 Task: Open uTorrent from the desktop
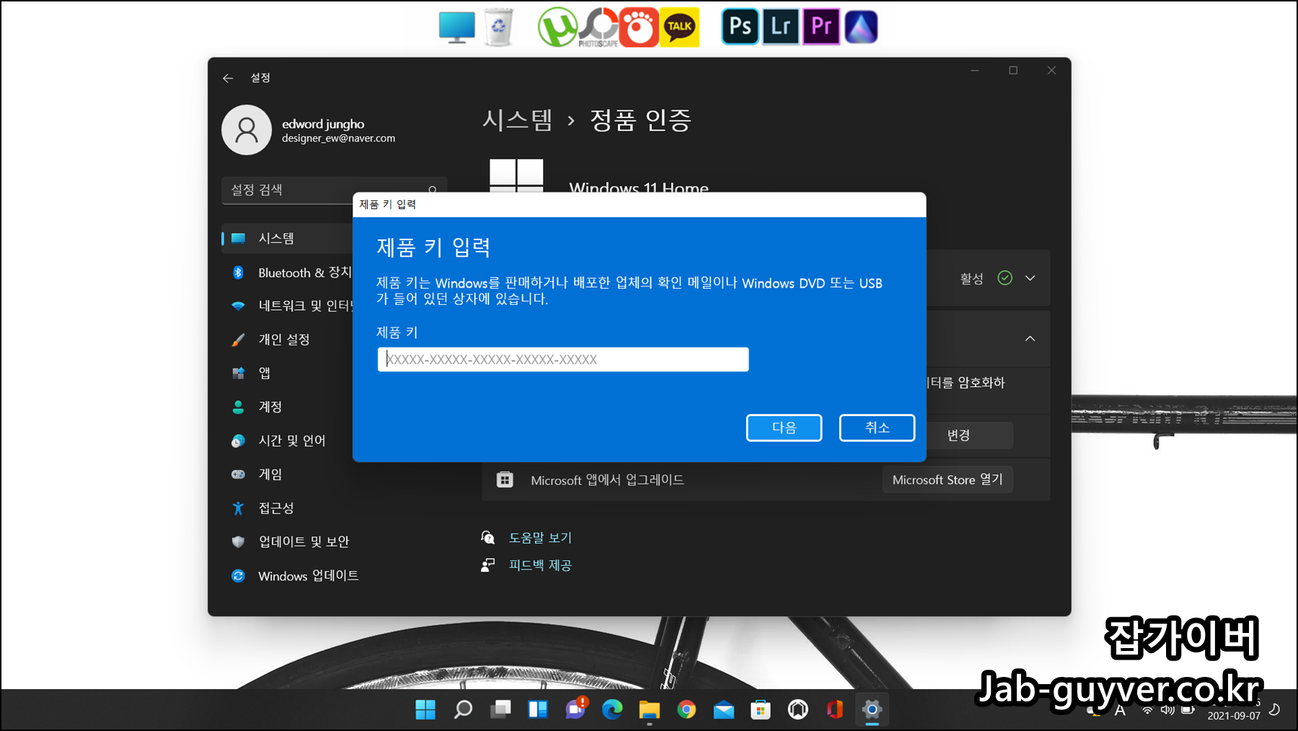pyautogui.click(x=557, y=26)
